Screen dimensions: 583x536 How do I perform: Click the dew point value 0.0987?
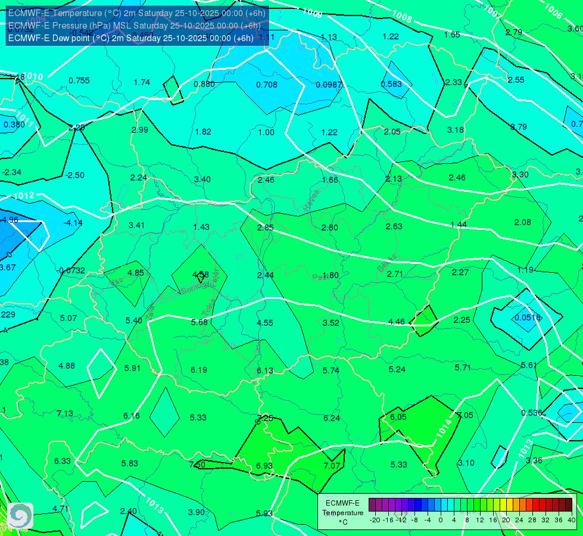pos(329,85)
